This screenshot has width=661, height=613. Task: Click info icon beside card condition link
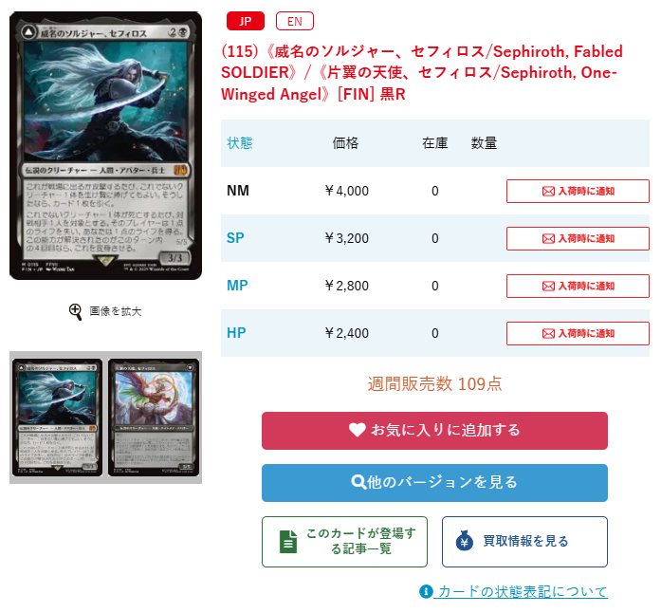(426, 591)
